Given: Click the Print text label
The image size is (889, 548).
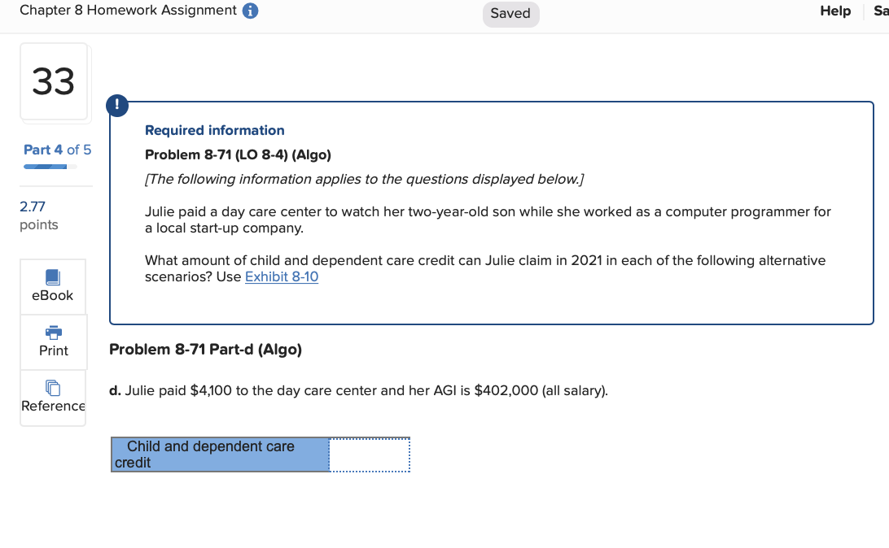Looking at the screenshot, I should point(53,350).
